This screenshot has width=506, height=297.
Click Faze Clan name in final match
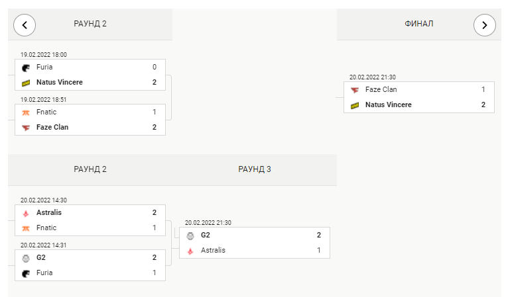pos(381,89)
